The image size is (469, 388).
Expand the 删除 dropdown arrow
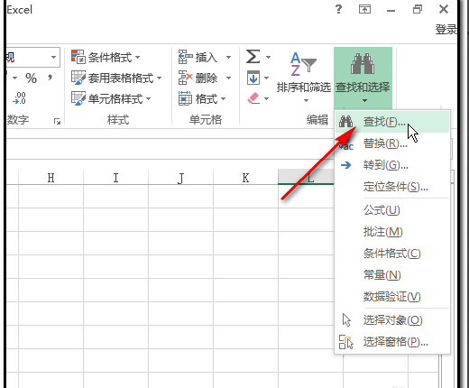click(x=228, y=79)
